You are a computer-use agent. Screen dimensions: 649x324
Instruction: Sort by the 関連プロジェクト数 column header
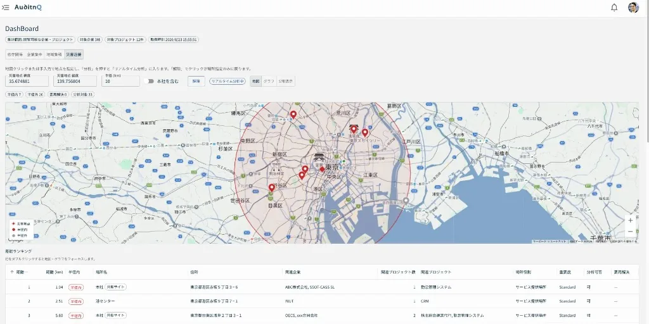[x=399, y=272]
